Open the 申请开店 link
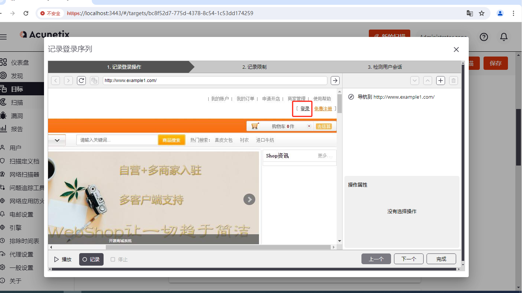 [x=271, y=99]
